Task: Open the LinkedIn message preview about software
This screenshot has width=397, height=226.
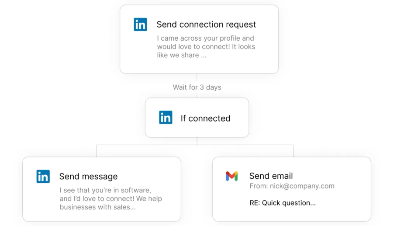Action: coord(110,199)
